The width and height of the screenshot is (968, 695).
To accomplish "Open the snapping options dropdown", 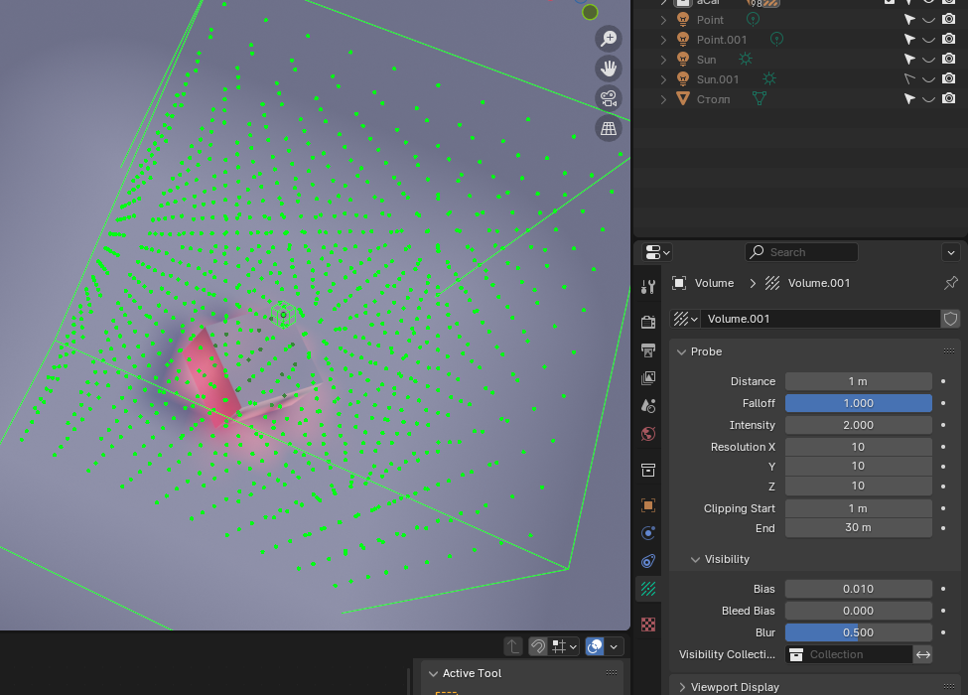I will 564,646.
